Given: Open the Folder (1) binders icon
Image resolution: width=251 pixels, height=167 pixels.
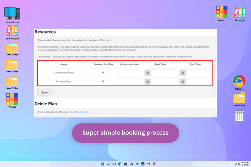Looking at the screenshot, I should click(240, 13).
